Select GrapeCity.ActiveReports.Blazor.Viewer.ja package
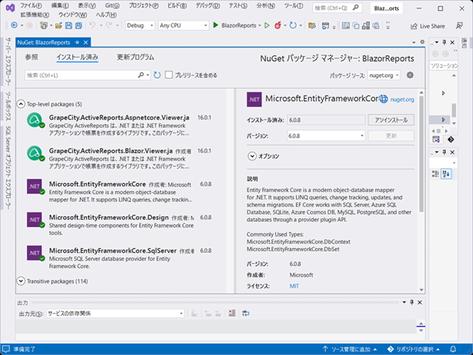The image size is (473, 355). [119, 159]
